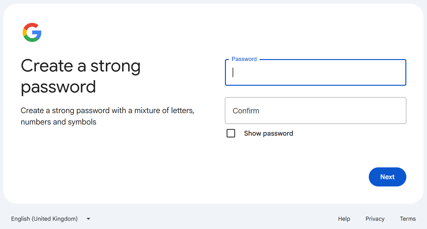Click the floating blue "Password" field label
Screen dimensions: 427x229
click(244, 59)
